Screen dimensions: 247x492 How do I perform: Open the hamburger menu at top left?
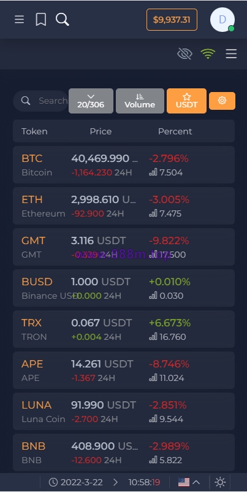(x=20, y=20)
